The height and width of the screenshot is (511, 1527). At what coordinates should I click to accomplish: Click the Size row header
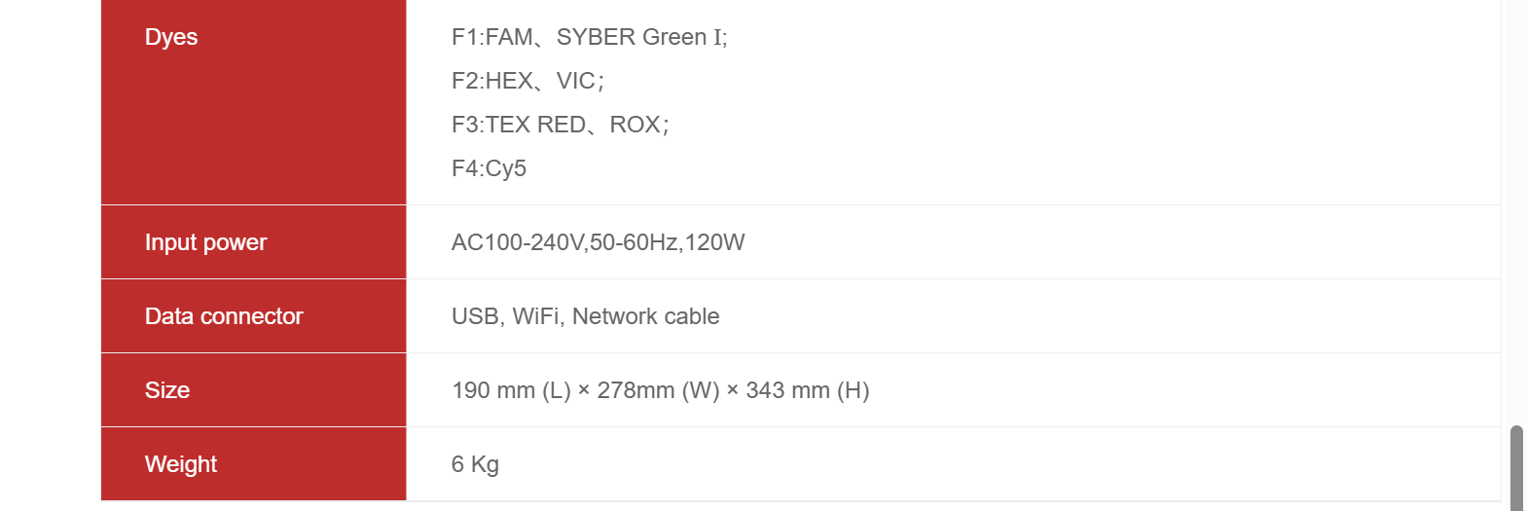[167, 390]
